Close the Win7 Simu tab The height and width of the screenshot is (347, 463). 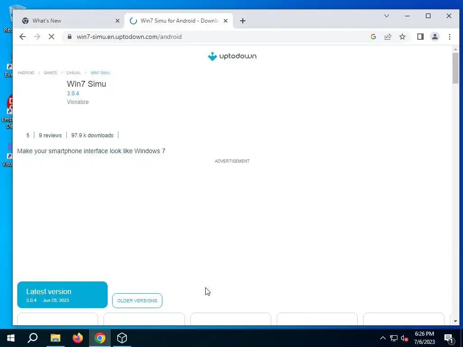226,21
